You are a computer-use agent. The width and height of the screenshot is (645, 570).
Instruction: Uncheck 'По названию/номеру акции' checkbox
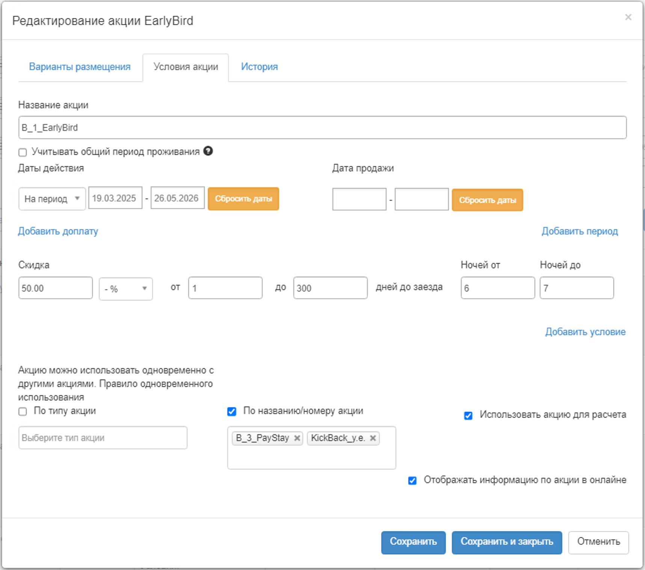(x=232, y=411)
